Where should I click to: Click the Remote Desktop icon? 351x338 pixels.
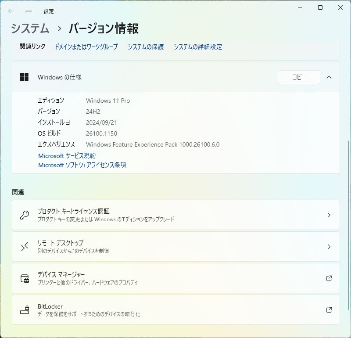[x=25, y=247]
